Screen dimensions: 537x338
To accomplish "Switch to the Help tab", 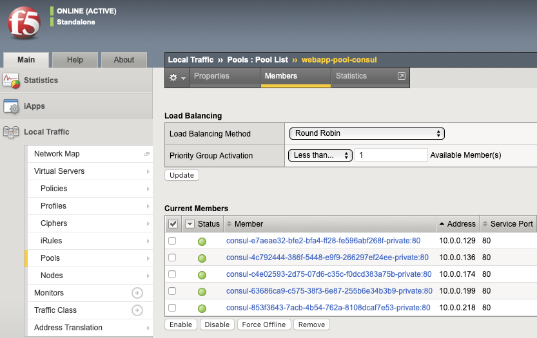I will click(x=75, y=60).
